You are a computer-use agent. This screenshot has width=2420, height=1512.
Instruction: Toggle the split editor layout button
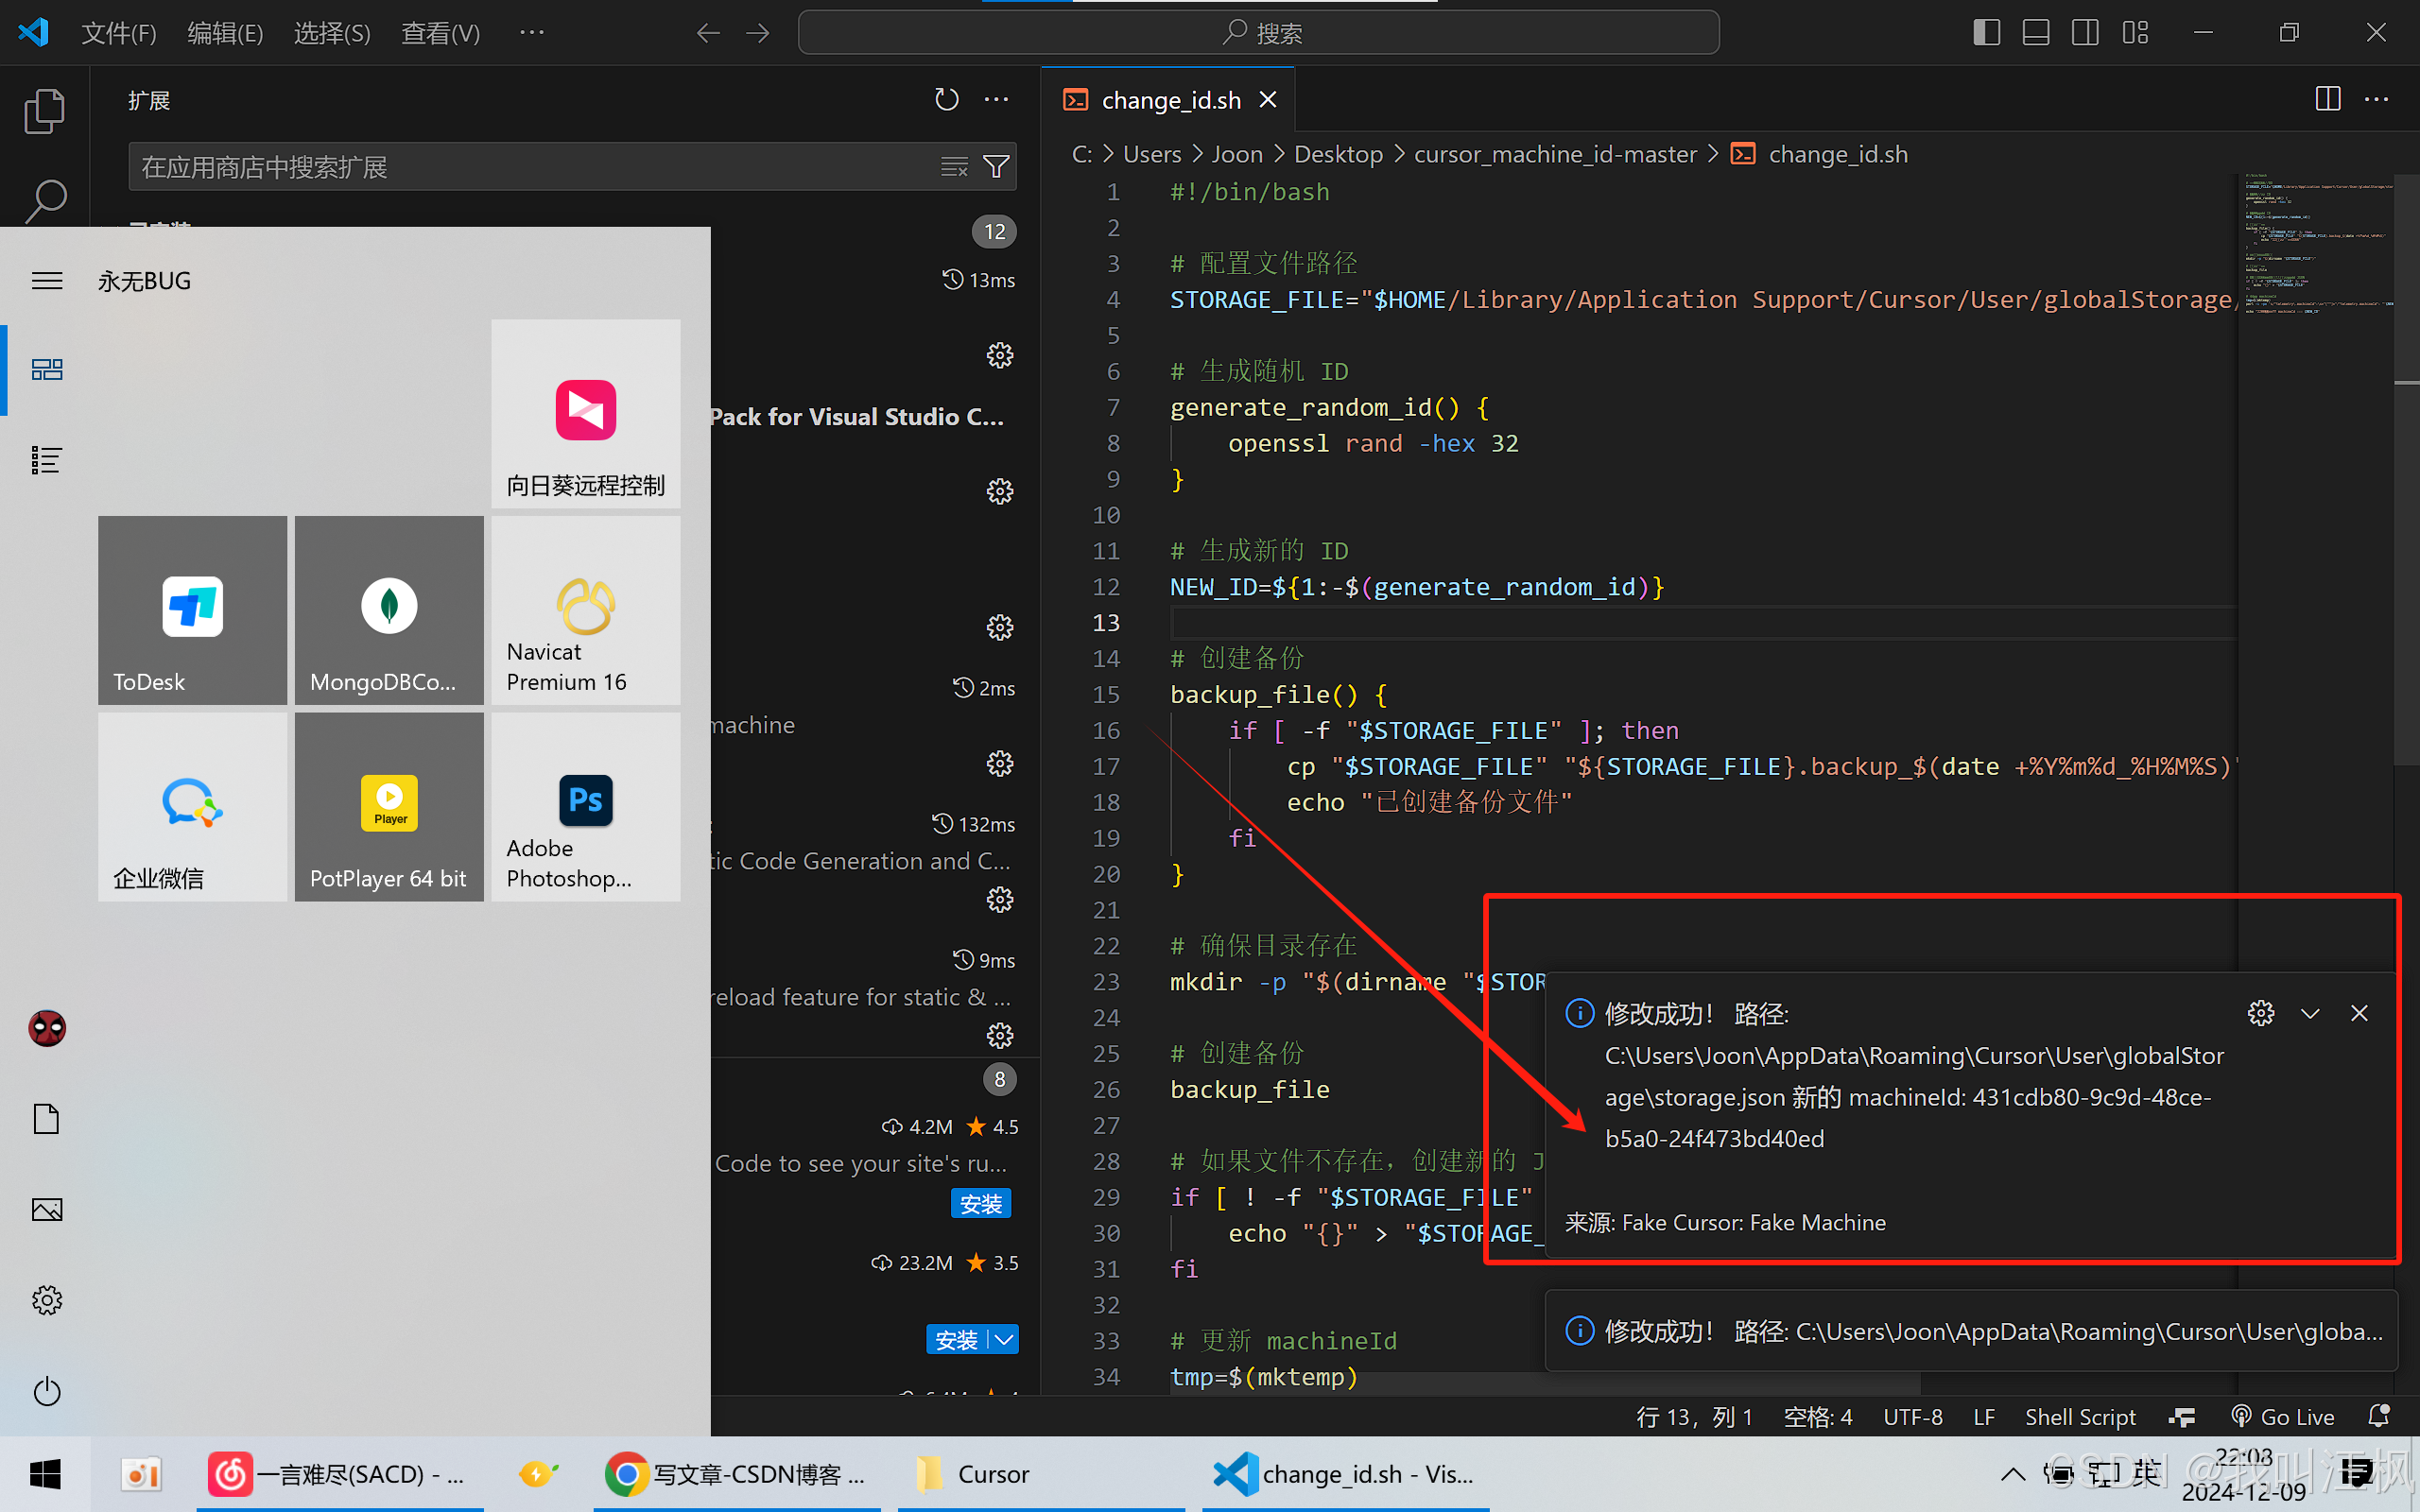2325,99
